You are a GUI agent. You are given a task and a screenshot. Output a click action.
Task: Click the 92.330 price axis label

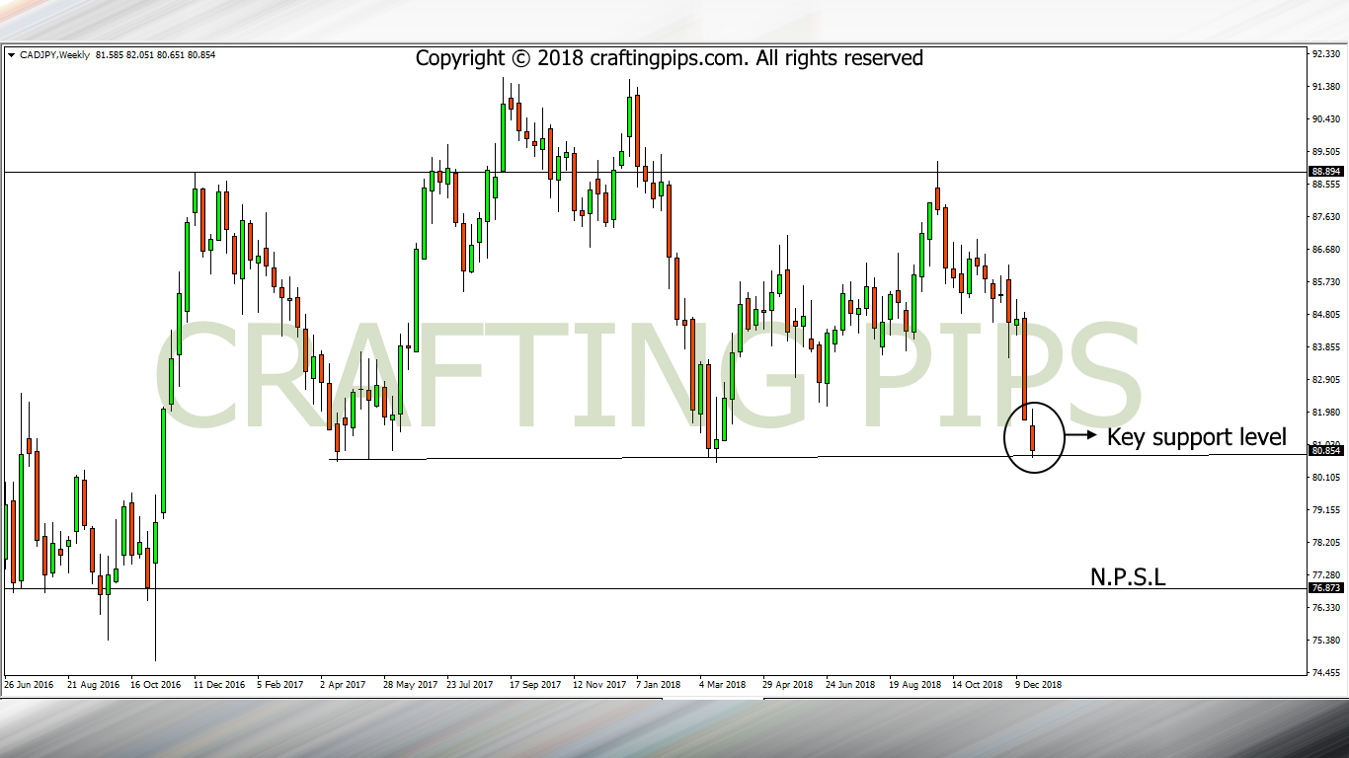point(1325,55)
